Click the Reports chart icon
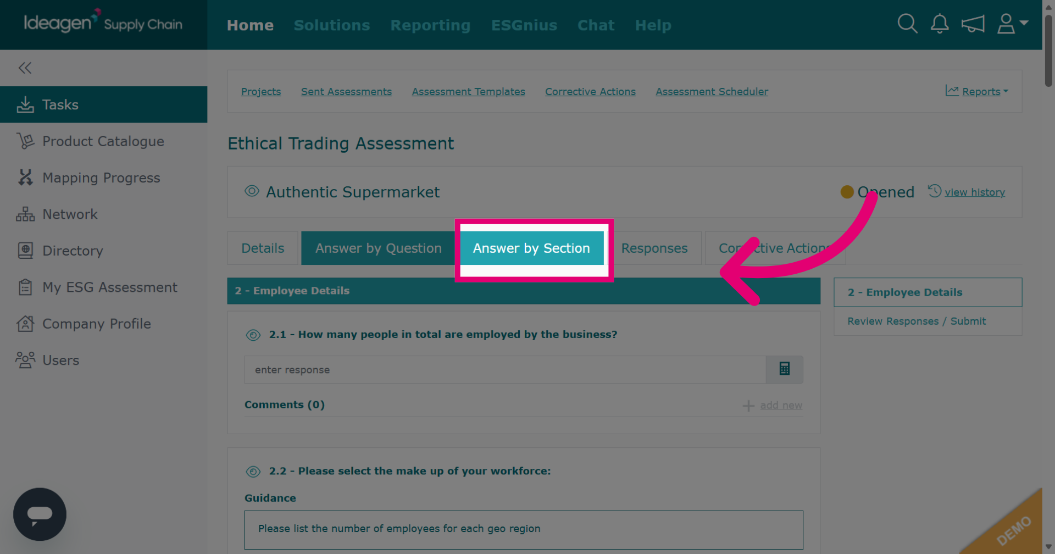 coord(952,91)
